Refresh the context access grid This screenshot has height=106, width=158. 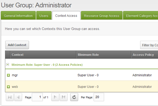[74, 97]
